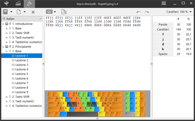Click the Space bar on virtual keyboard

pos(82,114)
